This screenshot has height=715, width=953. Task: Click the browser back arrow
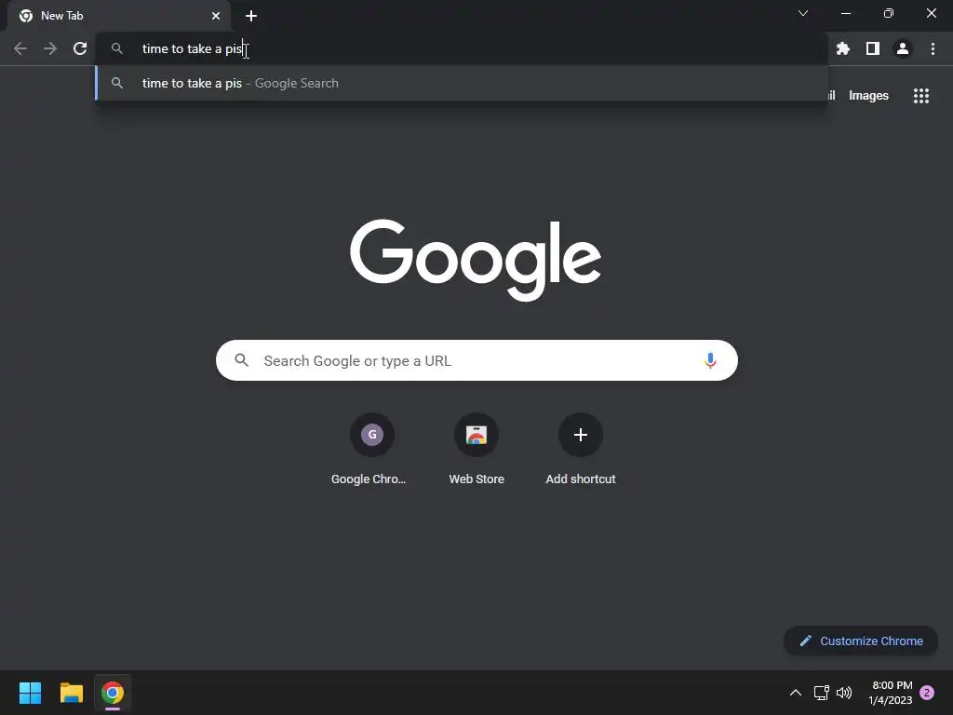pos(20,48)
